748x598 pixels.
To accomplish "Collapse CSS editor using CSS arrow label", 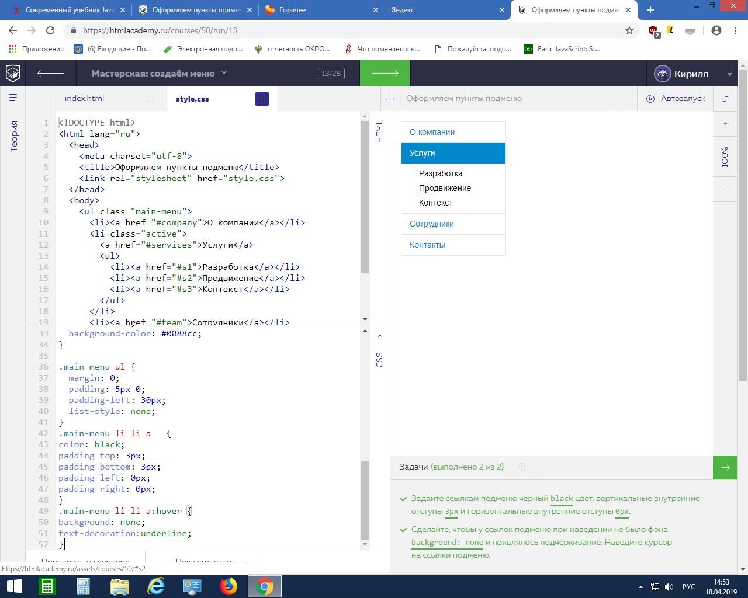I will pos(379,351).
